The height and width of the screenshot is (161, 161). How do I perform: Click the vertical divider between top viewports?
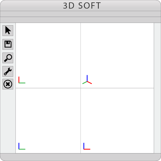click(80, 52)
